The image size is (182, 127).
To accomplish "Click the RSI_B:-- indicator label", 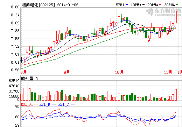I will (48, 104).
